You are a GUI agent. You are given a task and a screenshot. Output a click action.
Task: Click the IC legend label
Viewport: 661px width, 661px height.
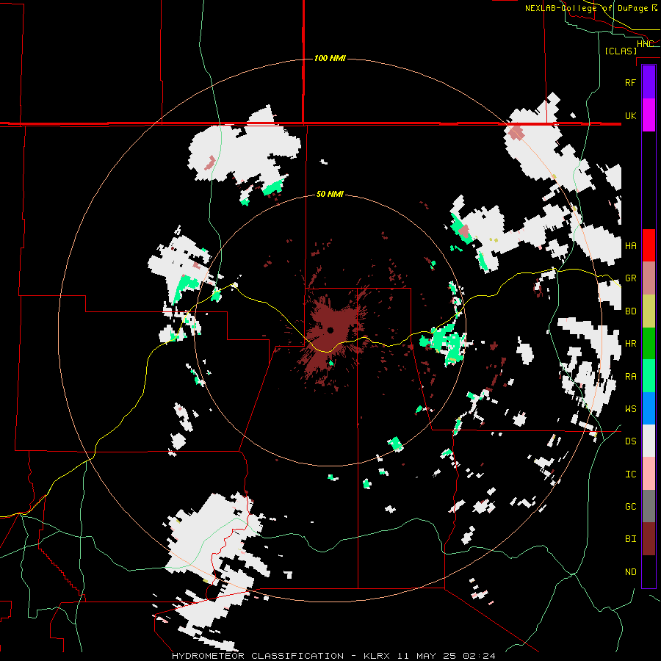point(631,474)
